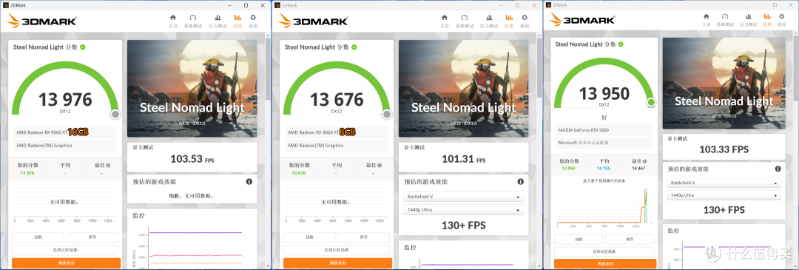Click the 最佳 info icon in 8GB window
This screenshot has width=799, height=270.
380,165
